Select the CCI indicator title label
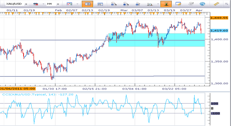 click(38, 95)
